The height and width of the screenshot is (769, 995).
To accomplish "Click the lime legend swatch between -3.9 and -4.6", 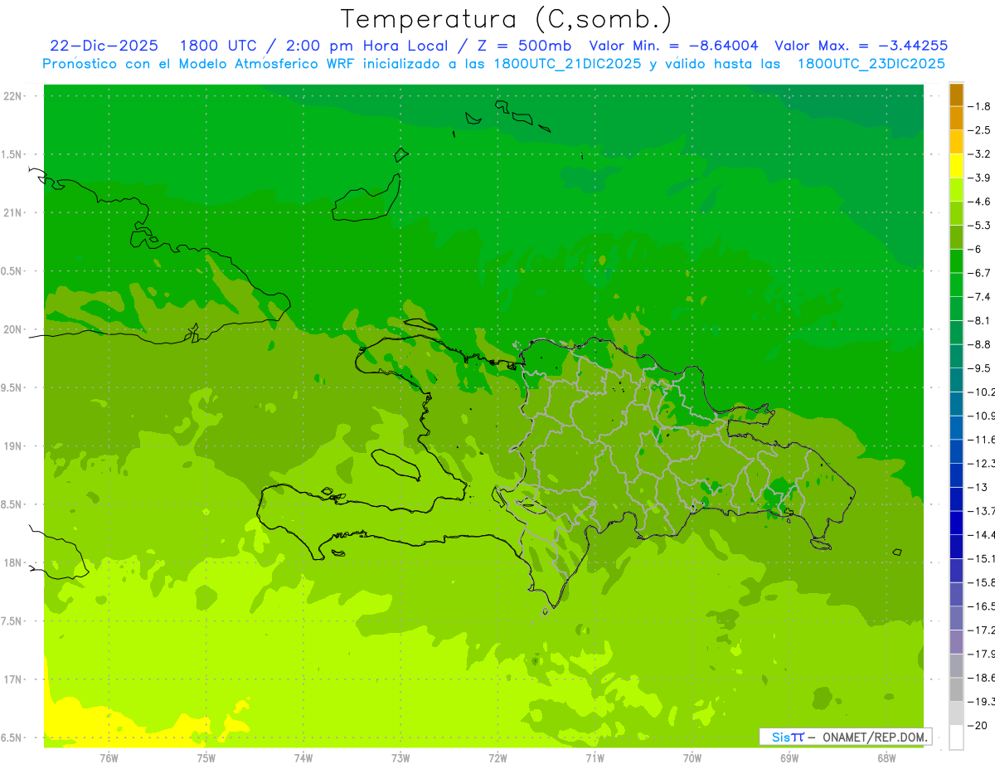I will coord(956,189).
